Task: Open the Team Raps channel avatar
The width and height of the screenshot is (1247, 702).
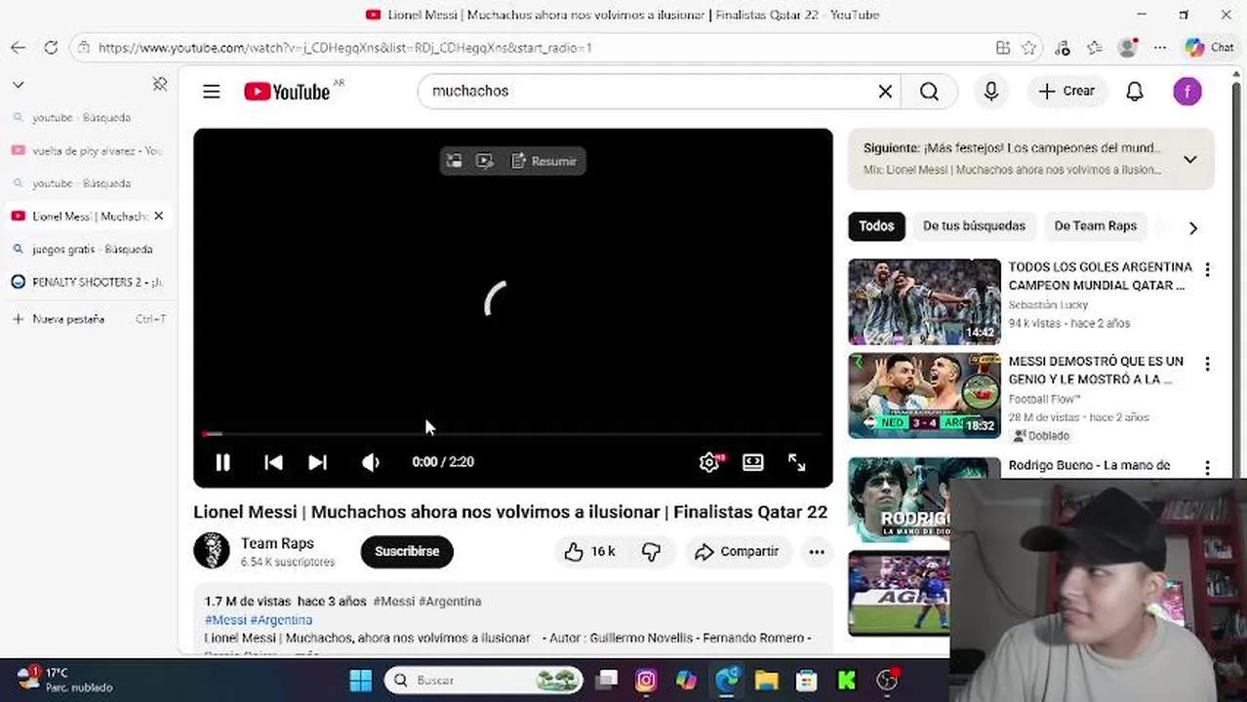Action: [212, 551]
